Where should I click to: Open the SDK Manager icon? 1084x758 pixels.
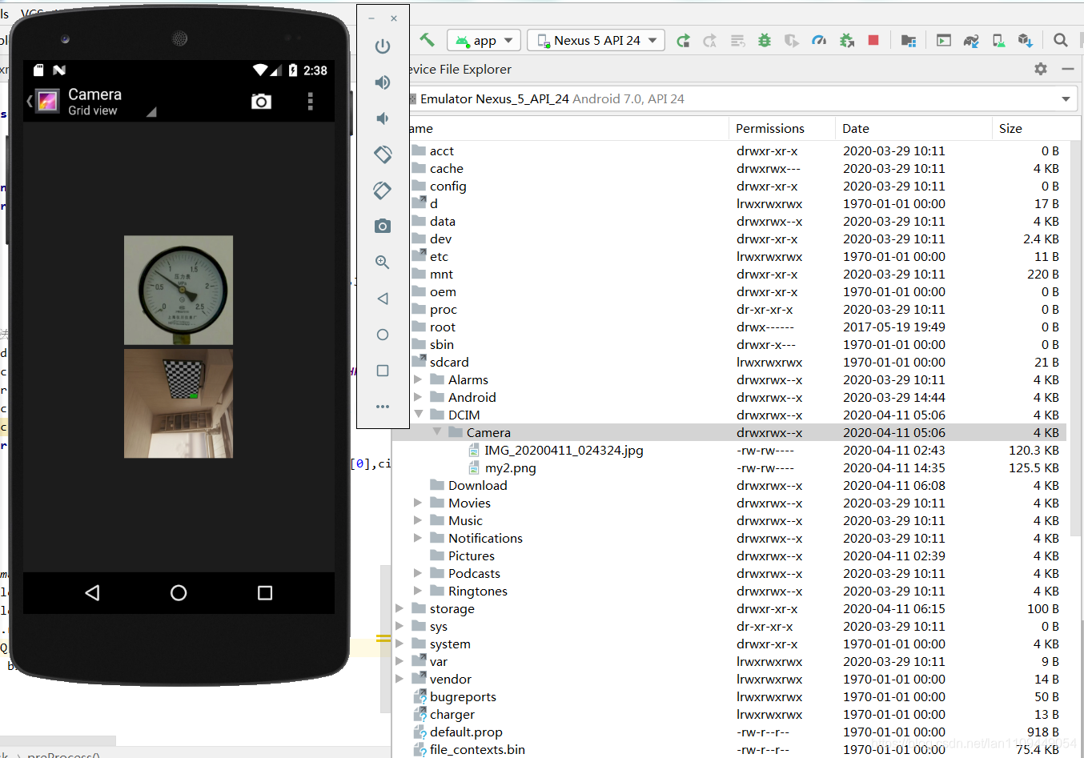click(x=1025, y=40)
